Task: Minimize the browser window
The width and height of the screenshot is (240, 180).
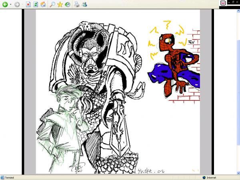Action: (x=229, y=2)
